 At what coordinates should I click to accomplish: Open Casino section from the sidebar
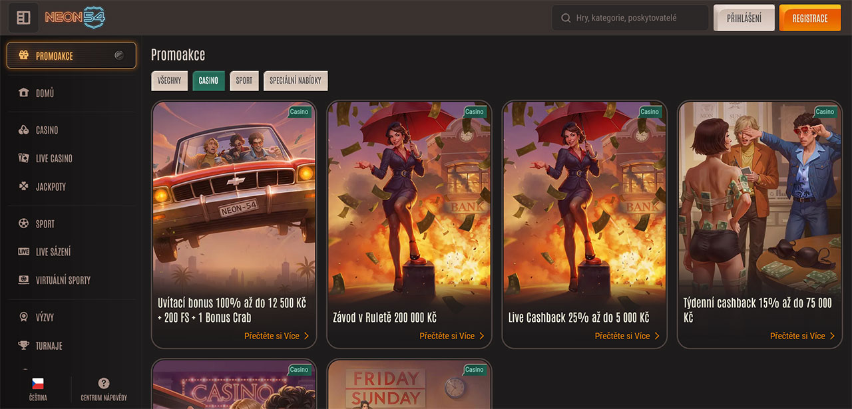coord(71,130)
